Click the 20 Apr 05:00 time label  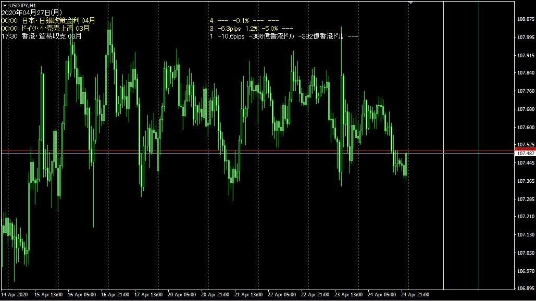(182, 295)
